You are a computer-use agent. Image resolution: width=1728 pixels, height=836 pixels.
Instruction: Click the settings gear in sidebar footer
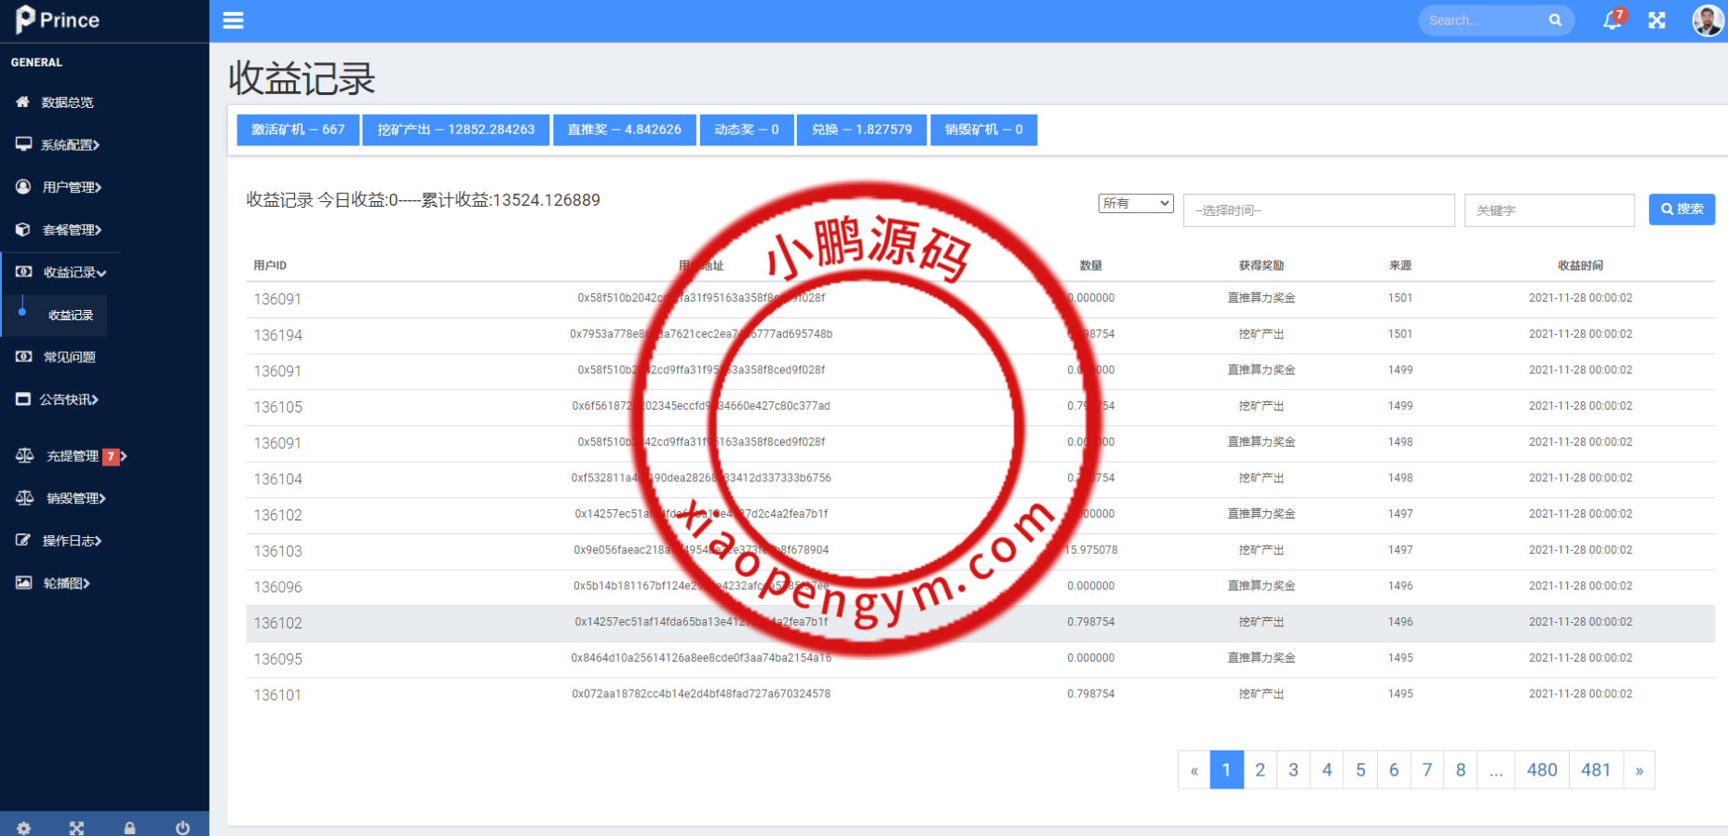23,828
